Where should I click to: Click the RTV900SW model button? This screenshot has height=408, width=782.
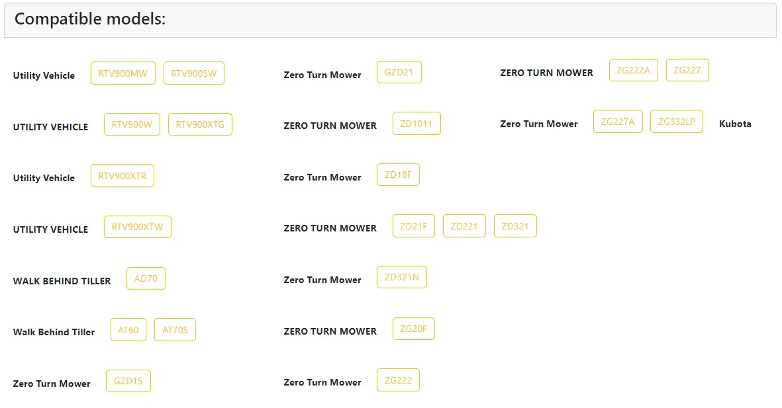(194, 73)
